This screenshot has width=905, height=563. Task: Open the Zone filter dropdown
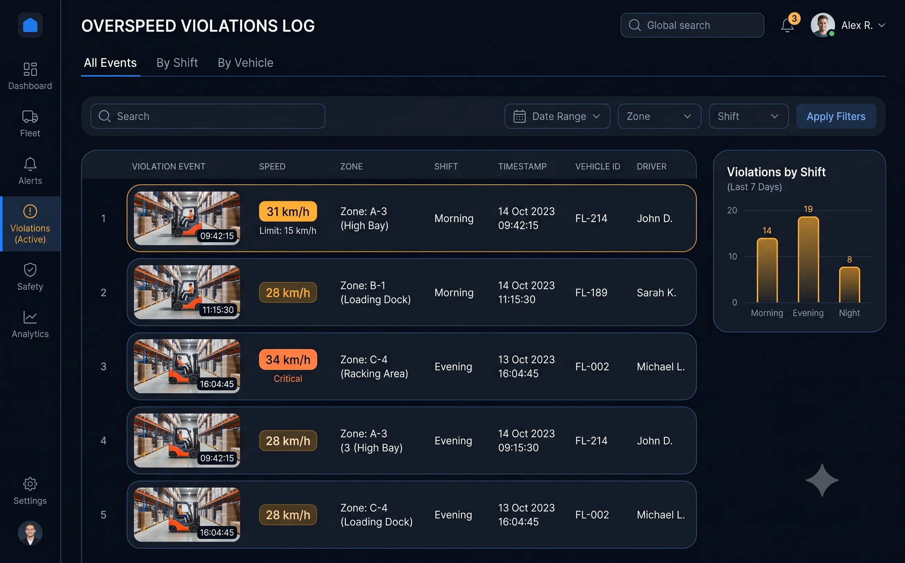(x=659, y=116)
